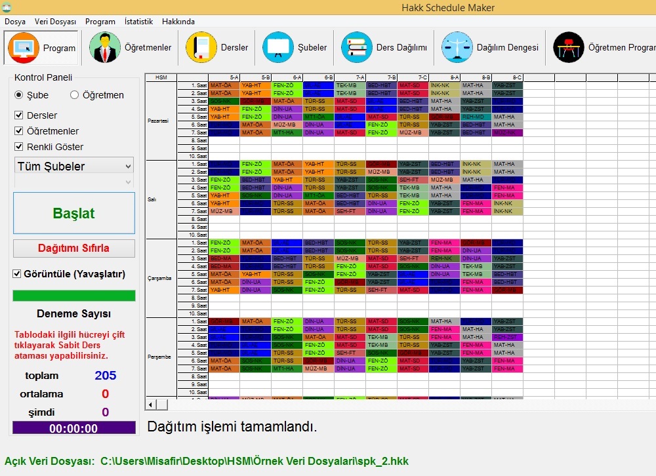The width and height of the screenshot is (656, 476).
Task: Select the 5-A column header
Action: point(224,77)
